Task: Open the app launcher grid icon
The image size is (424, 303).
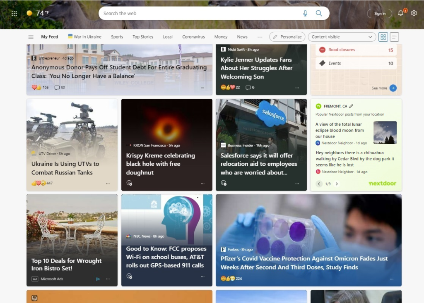Action: [14, 13]
